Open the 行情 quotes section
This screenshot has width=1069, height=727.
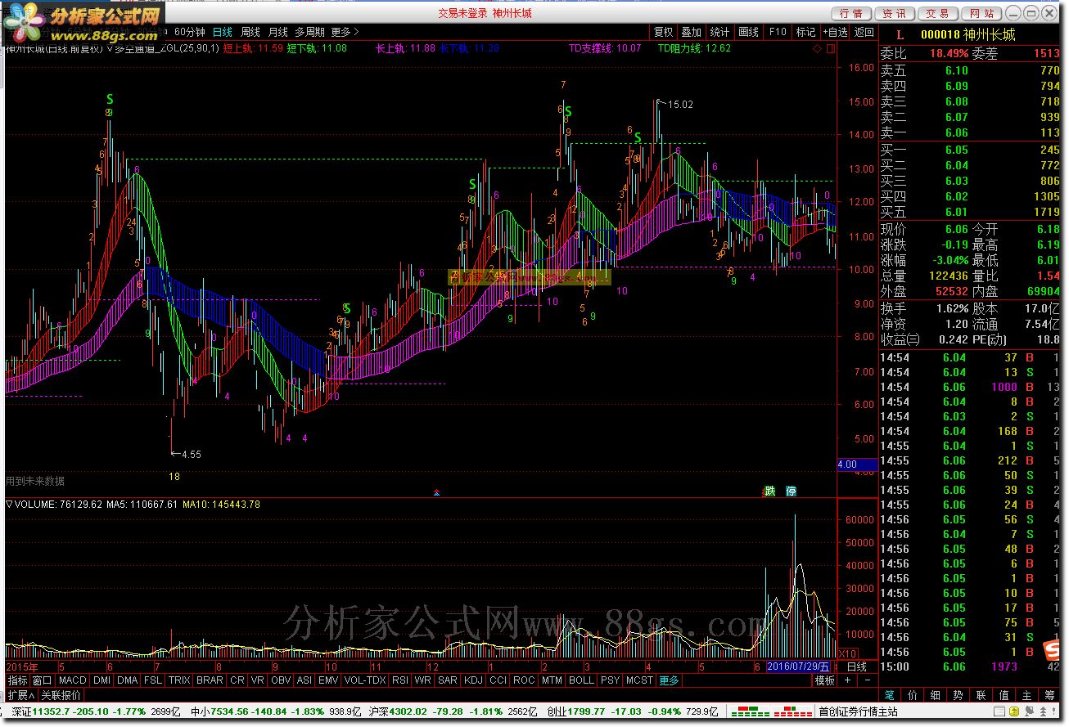tap(852, 13)
